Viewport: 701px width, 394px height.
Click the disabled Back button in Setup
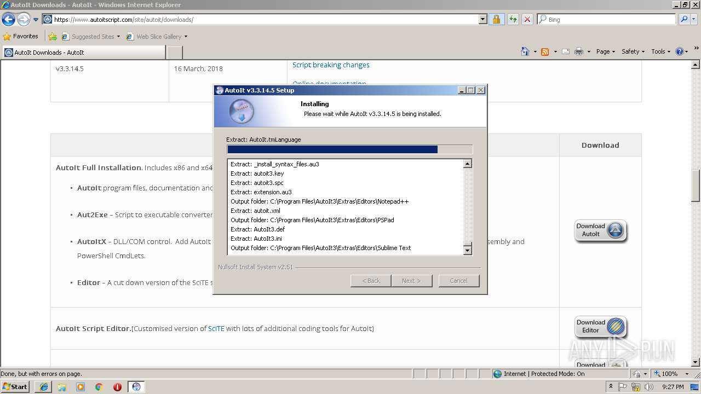(371, 281)
